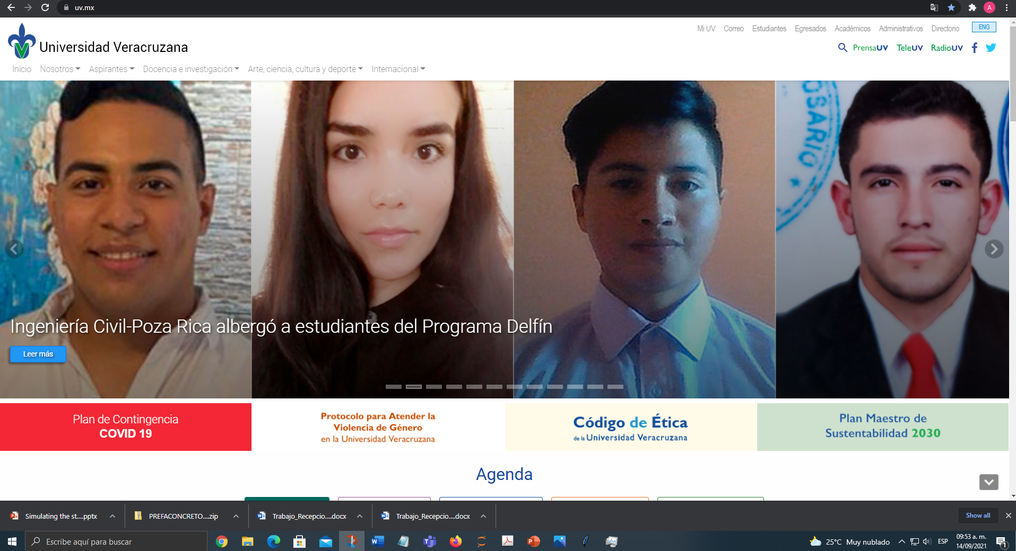Open the Plan de Contingencia COVID 19 banner
This screenshot has height=551, width=1016.
(126, 427)
